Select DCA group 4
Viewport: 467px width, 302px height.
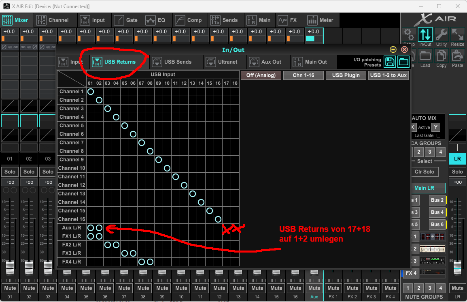(x=440, y=152)
